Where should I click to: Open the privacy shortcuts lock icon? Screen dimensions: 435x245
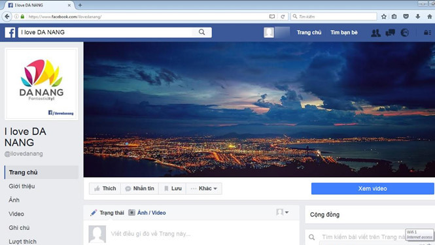[427, 33]
